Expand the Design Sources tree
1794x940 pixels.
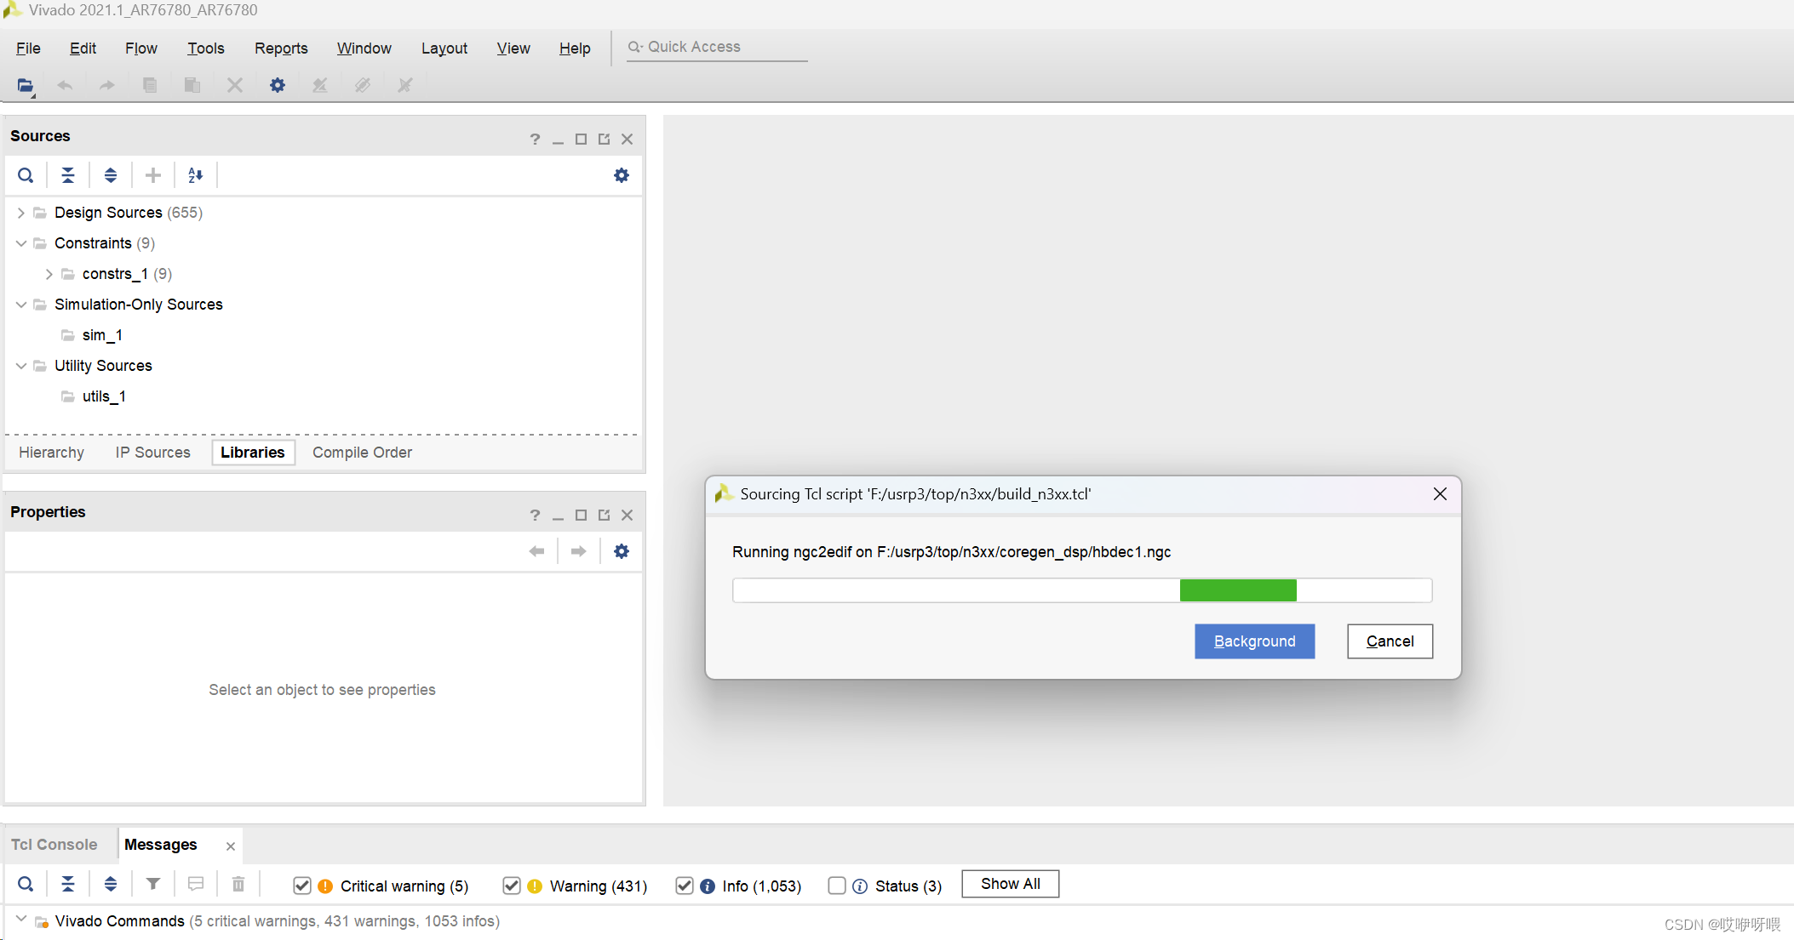point(20,213)
